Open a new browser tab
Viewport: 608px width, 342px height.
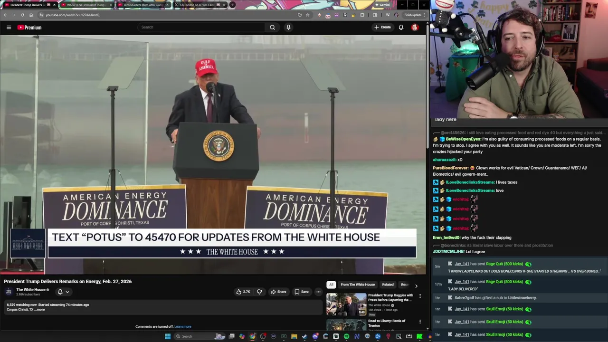coord(232,5)
